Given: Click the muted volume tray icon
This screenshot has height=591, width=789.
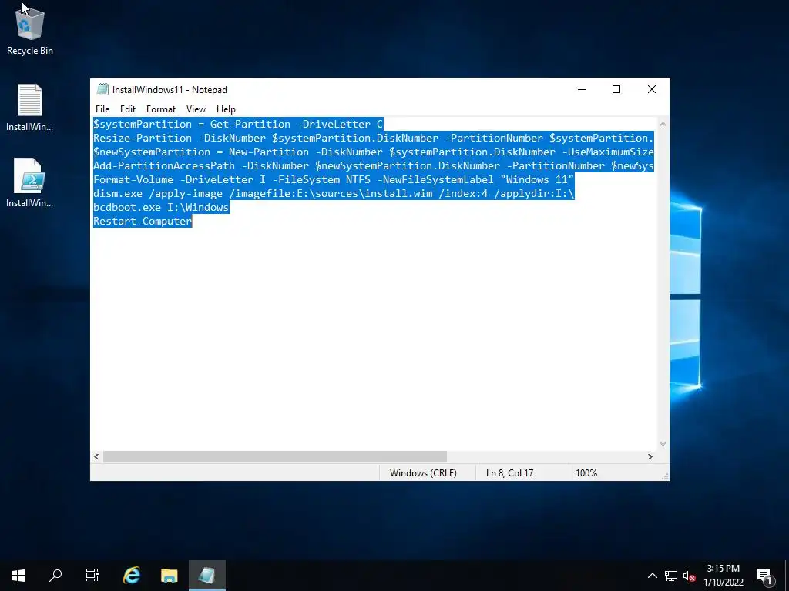Looking at the screenshot, I should [689, 576].
